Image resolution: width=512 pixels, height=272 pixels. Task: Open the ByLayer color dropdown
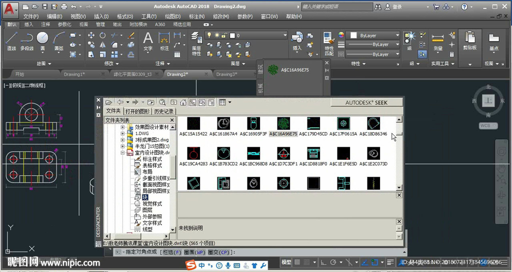pos(397,35)
